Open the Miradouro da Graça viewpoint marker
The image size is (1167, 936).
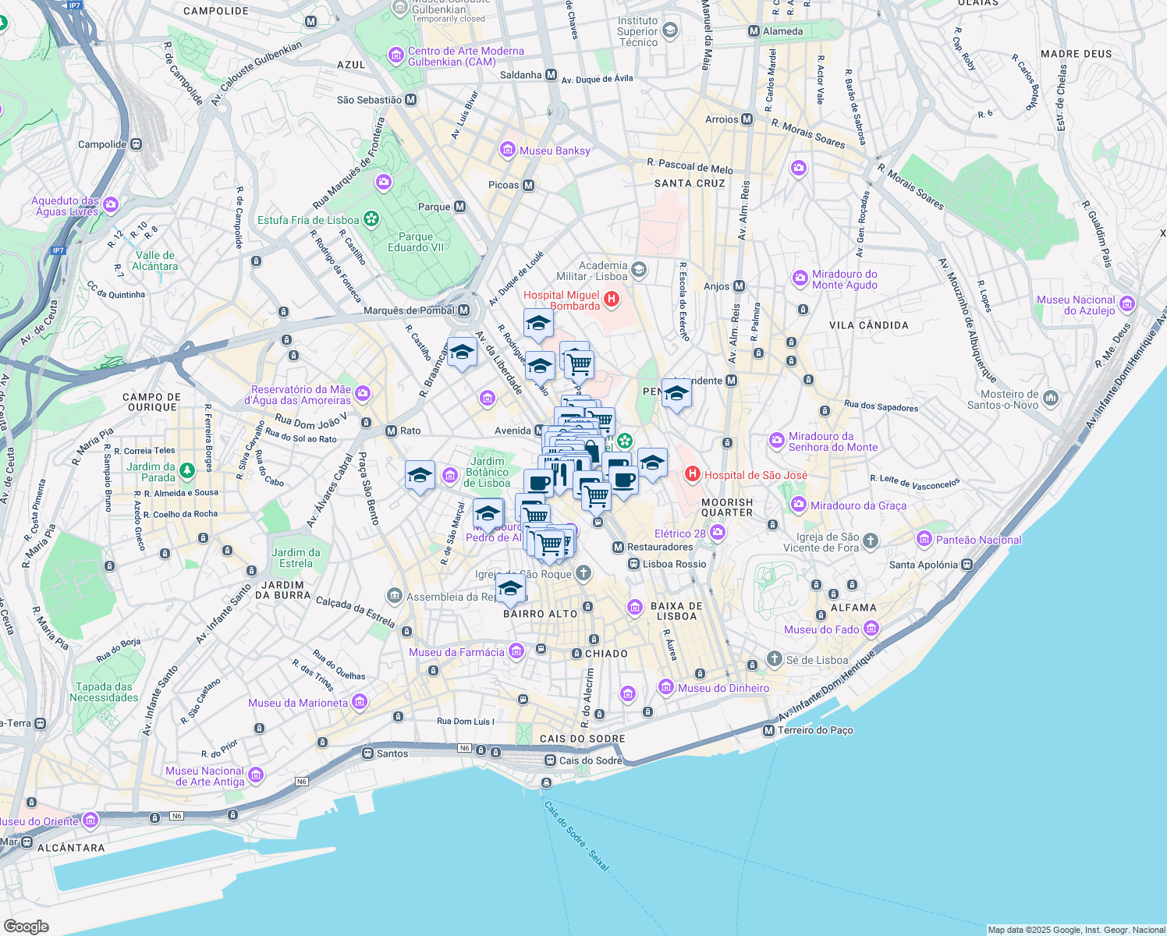798,505
